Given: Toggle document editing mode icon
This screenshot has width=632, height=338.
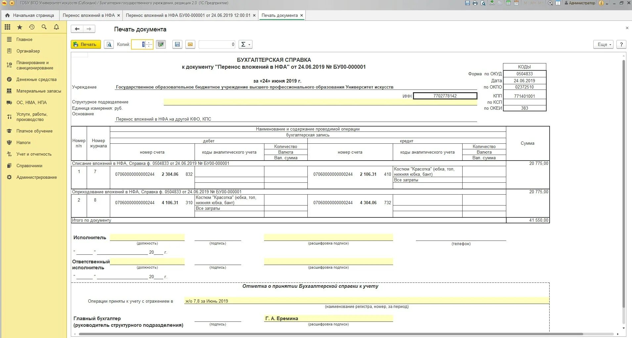Looking at the screenshot, I should tap(161, 44).
